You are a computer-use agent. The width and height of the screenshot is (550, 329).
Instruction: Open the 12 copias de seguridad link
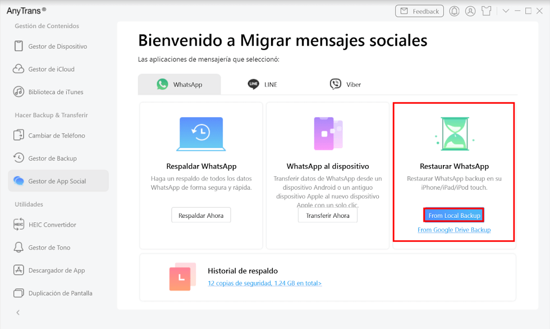[264, 283]
